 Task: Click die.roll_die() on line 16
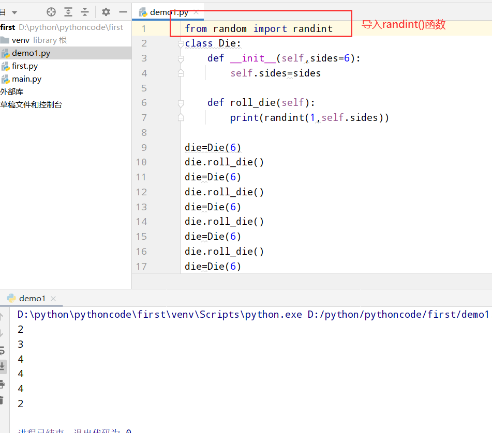pyautogui.click(x=224, y=252)
